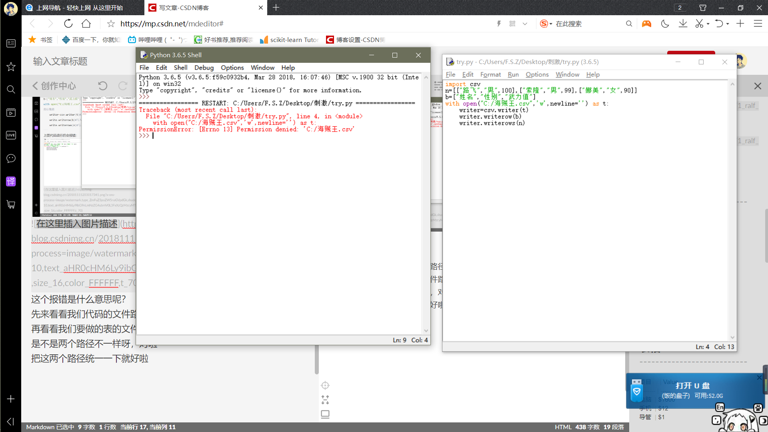
Task: Click the LIVE icon in the sidebar
Action: [x=11, y=135]
